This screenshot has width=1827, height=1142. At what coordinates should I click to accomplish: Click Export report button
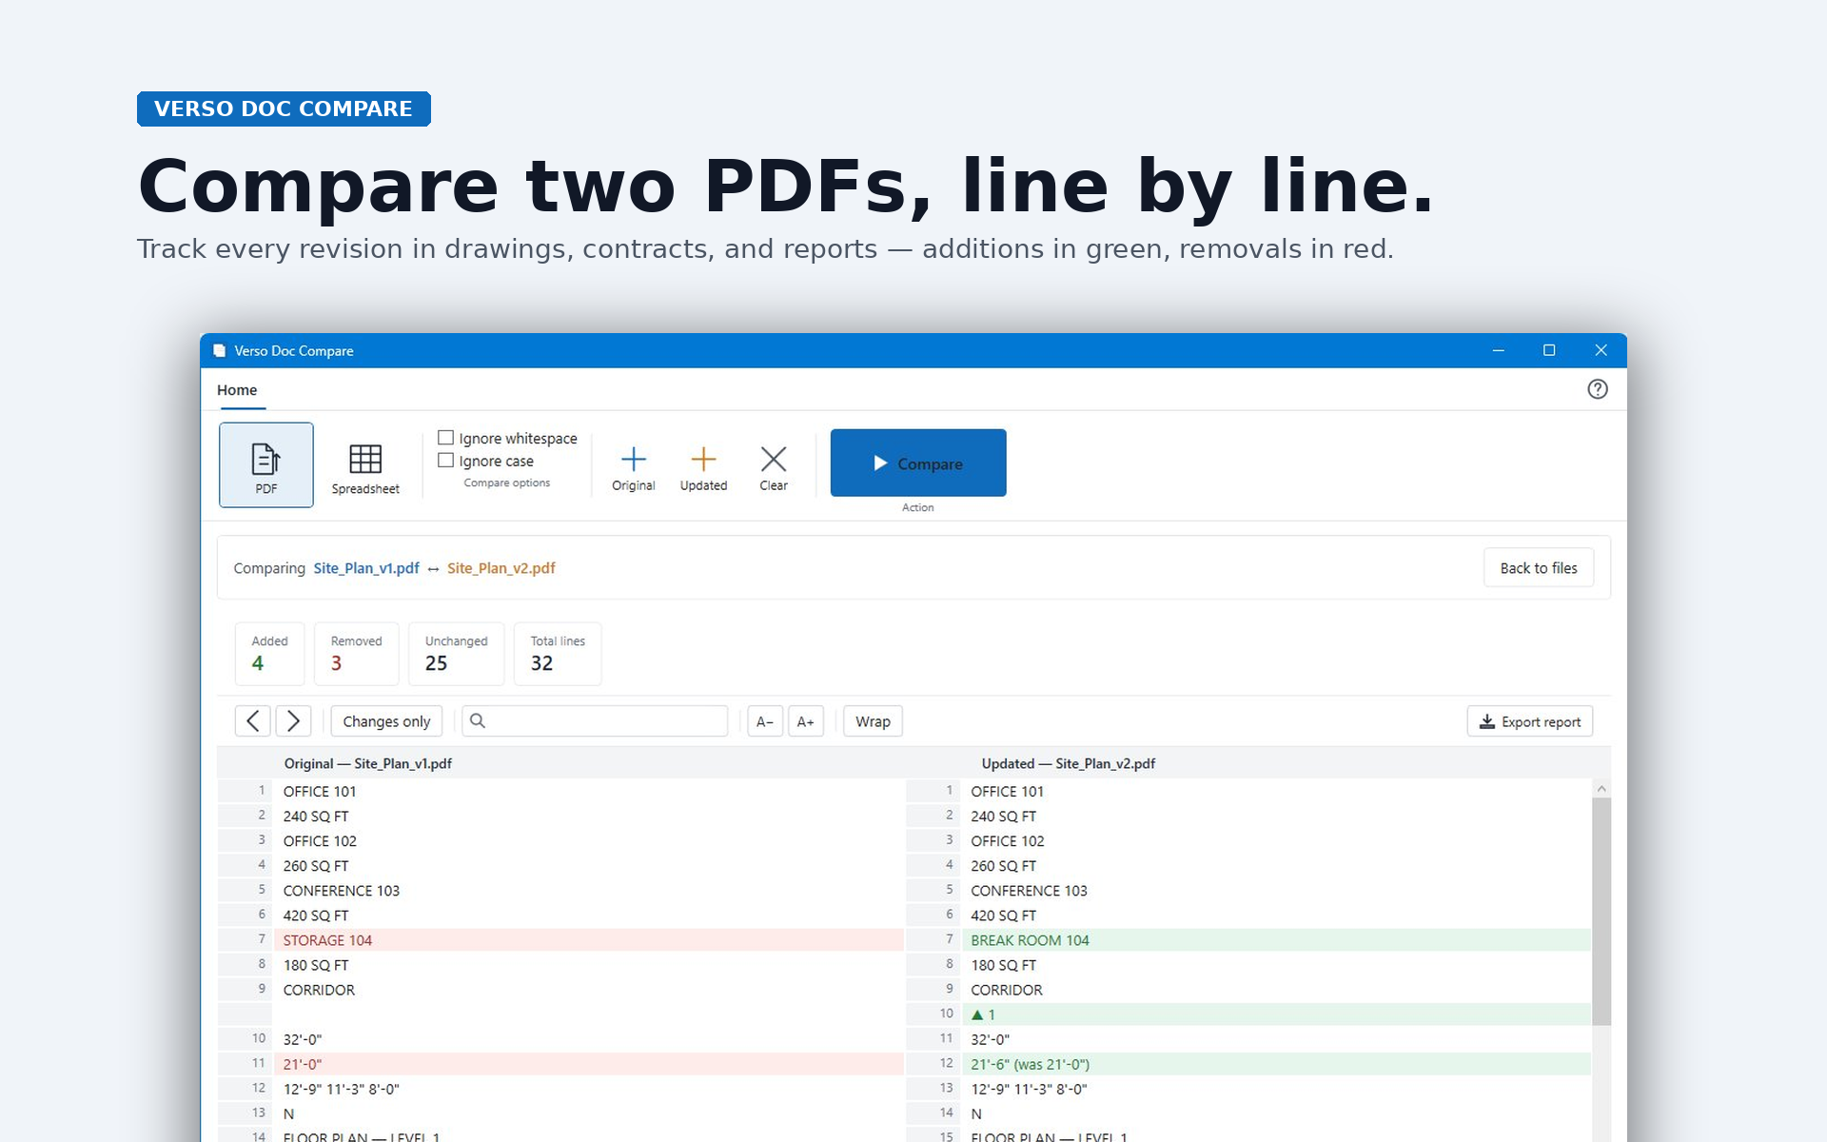[x=1530, y=721]
